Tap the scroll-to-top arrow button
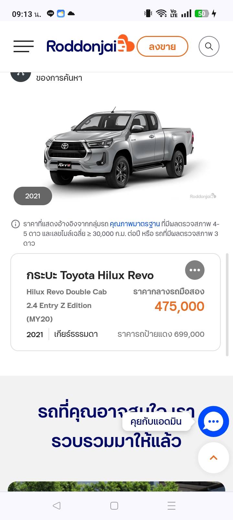Image resolution: width=233 pixels, height=520 pixels. pyautogui.click(x=214, y=458)
